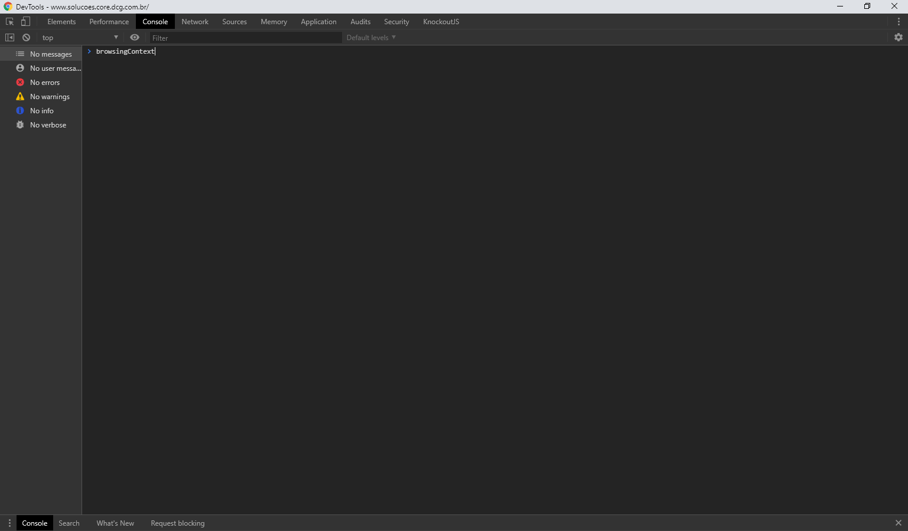This screenshot has height=531, width=908.
Task: Click the user messages avatar icon
Action: [x=20, y=68]
